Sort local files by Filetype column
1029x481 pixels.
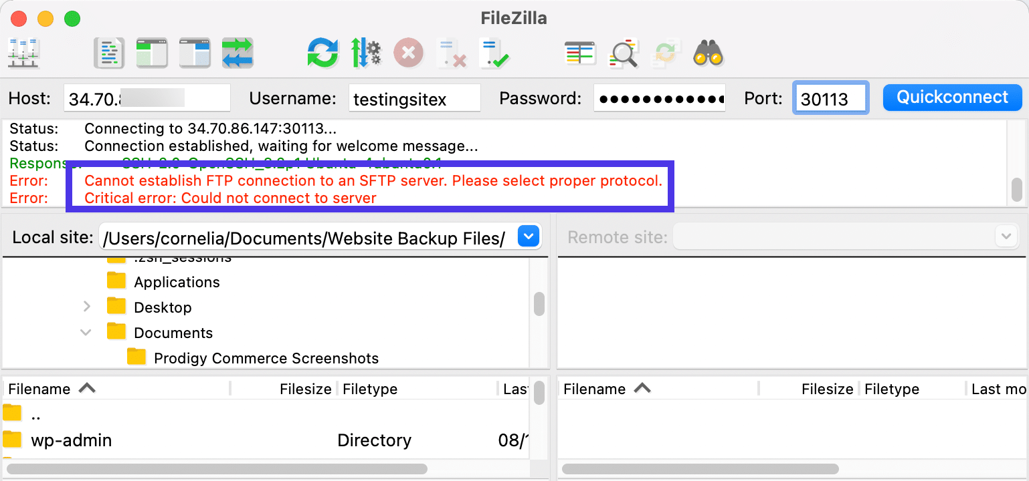(x=369, y=388)
